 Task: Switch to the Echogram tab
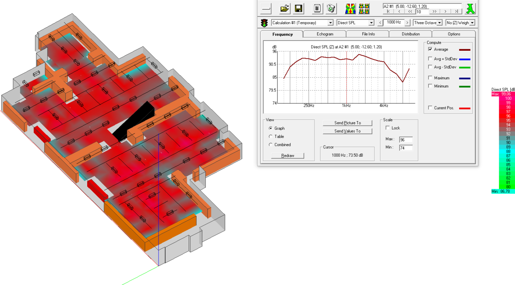pos(325,34)
